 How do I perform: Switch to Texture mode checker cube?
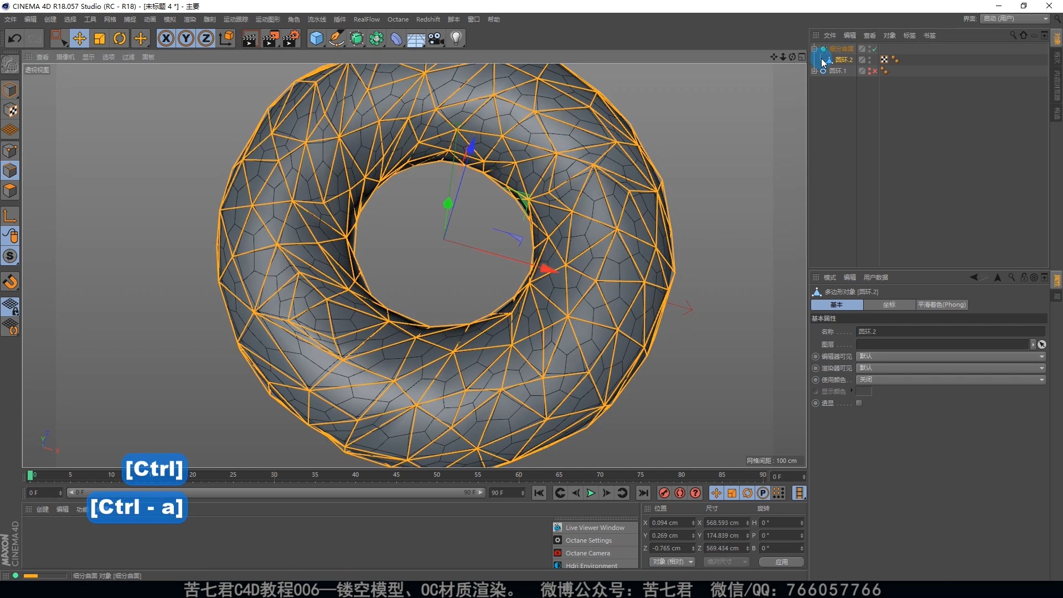coord(10,110)
